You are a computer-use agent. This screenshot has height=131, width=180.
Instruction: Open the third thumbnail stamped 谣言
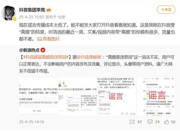[x=117, y=96]
